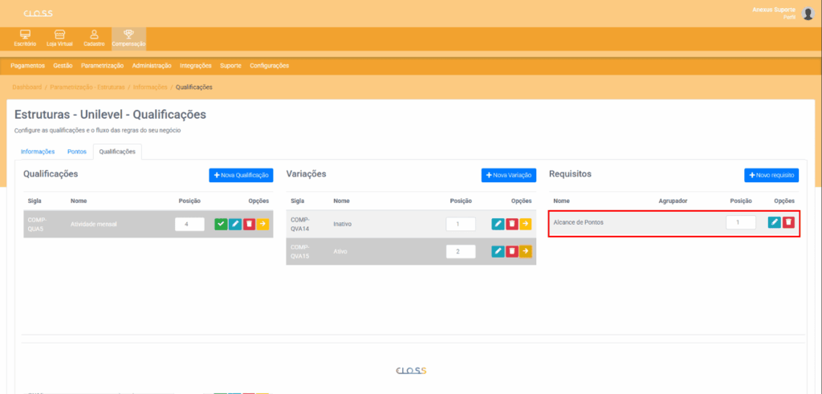Switch to the Pontos tab

77,151
